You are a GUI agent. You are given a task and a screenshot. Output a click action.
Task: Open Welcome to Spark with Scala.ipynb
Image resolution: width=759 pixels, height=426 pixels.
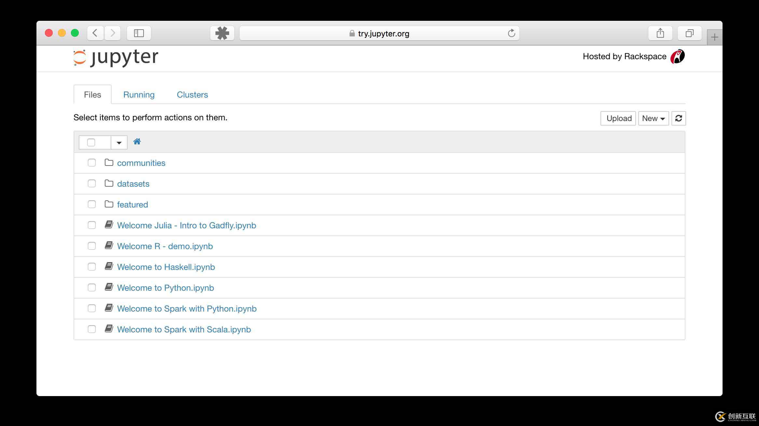click(x=184, y=329)
